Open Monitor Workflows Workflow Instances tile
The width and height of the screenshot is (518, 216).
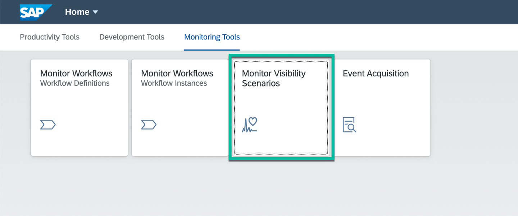point(180,108)
